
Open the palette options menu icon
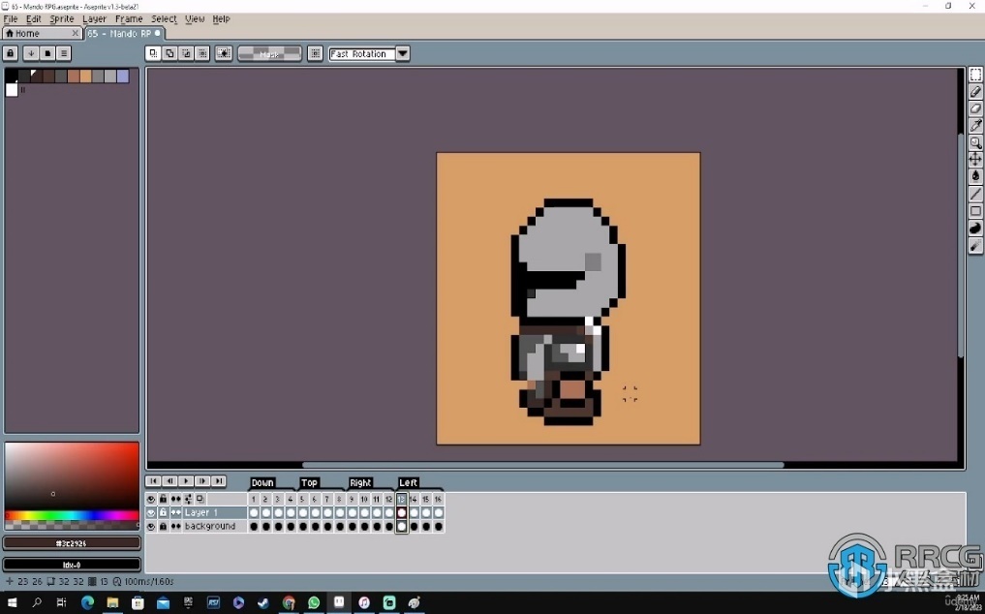[64, 53]
